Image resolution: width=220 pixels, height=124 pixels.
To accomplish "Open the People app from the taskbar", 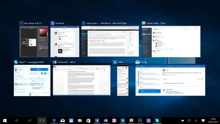I will point(71,121).
